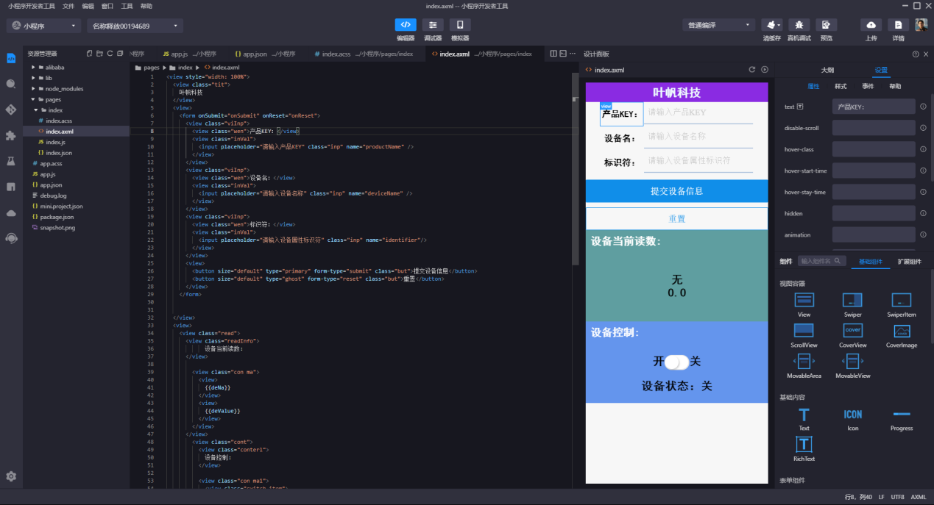Viewport: 934px width, 505px height.
Task: Refresh the index.axml design preview
Action: tap(752, 70)
